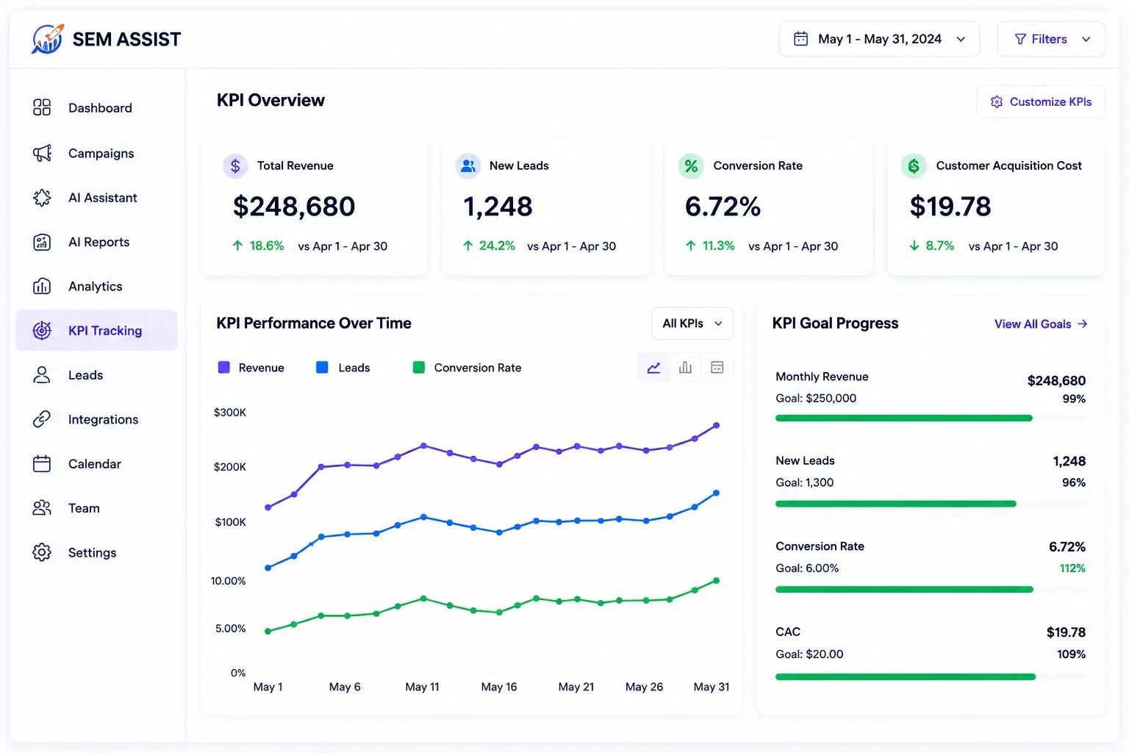Click the Leads line's May 31 data point
Image resolution: width=1129 pixels, height=753 pixels.
[x=716, y=493]
